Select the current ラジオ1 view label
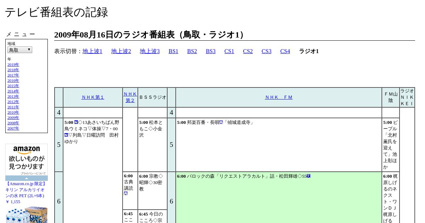The image size is (425, 223). point(309,51)
